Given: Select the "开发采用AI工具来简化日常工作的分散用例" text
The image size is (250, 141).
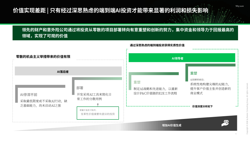Looking at the screenshot, I should 94,97.
